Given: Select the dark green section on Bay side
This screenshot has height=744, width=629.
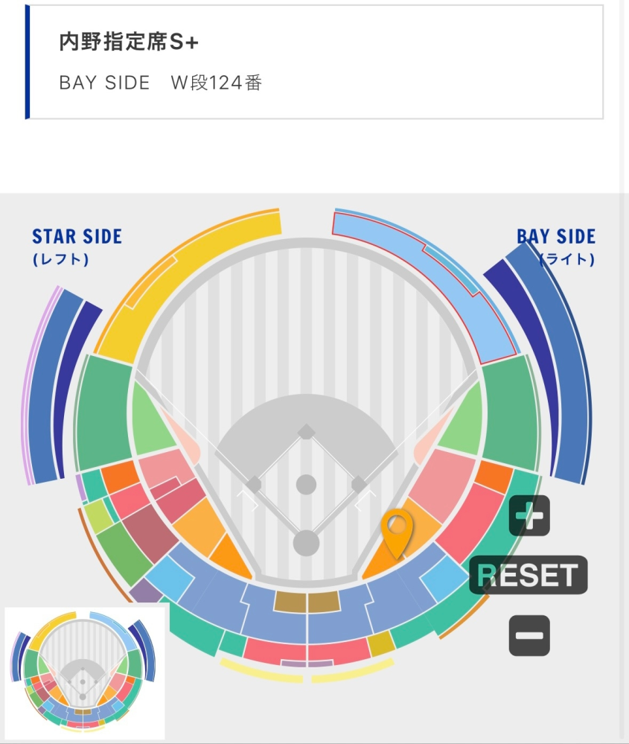Looking at the screenshot, I should [510, 413].
